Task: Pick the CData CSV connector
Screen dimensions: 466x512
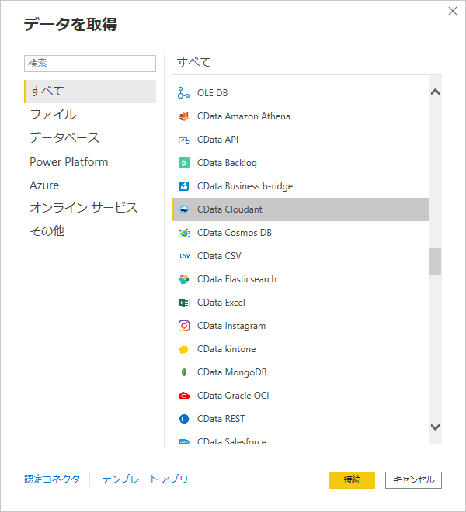Action: [x=301, y=256]
